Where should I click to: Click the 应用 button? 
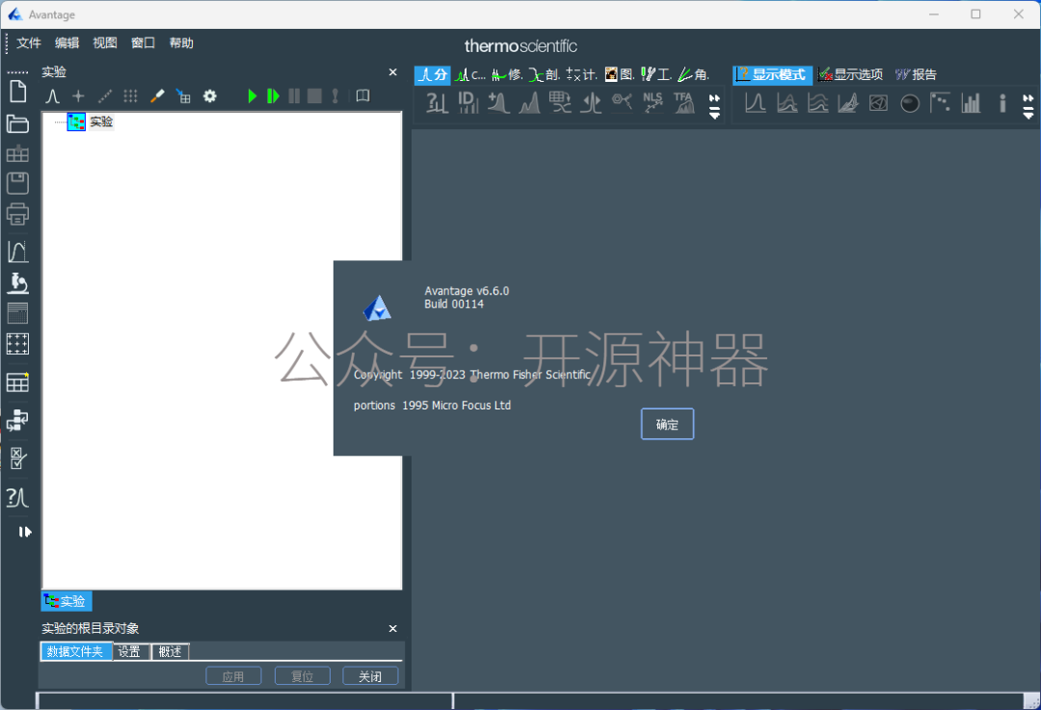tap(233, 676)
